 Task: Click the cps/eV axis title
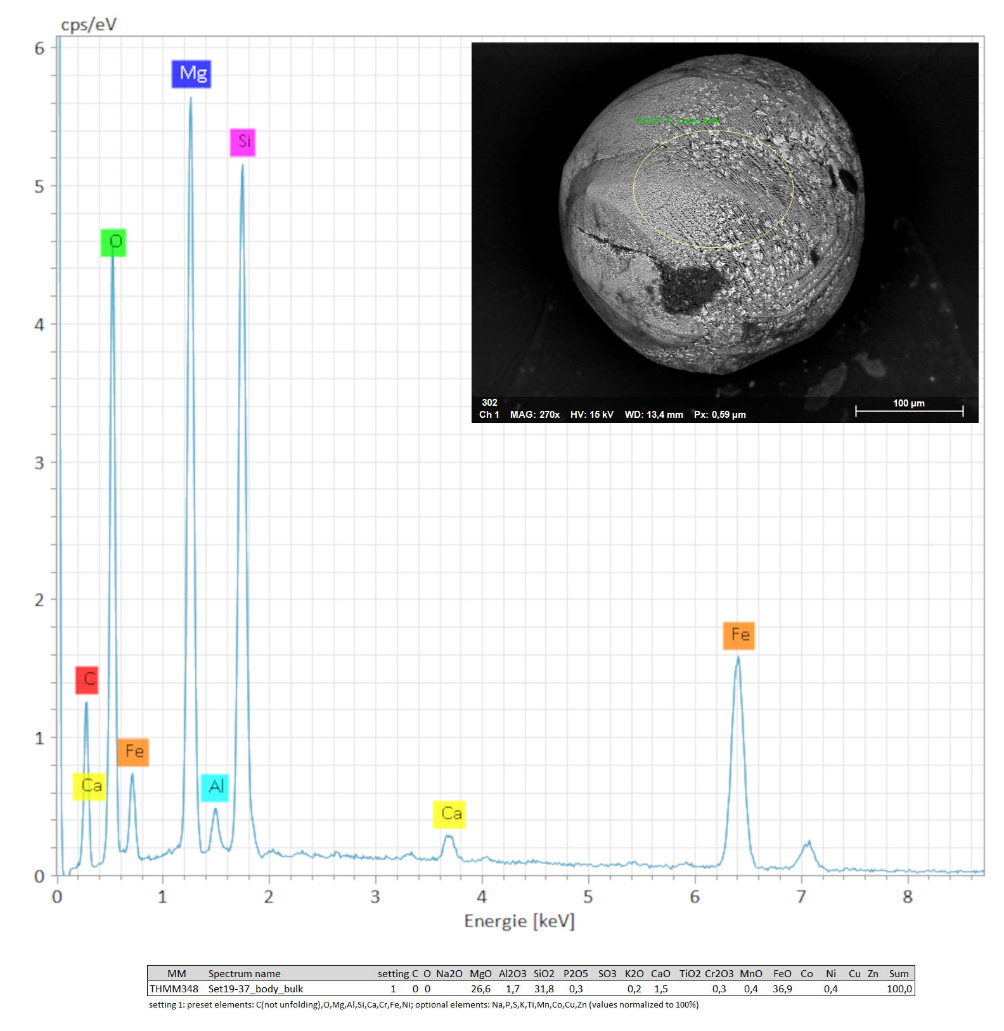click(89, 25)
